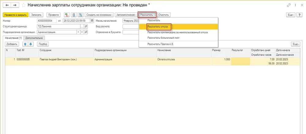The height and width of the screenshot is (134, 306).
Task: Click the Структурная единица field ТД Лакомка
Action: pos(58,26)
